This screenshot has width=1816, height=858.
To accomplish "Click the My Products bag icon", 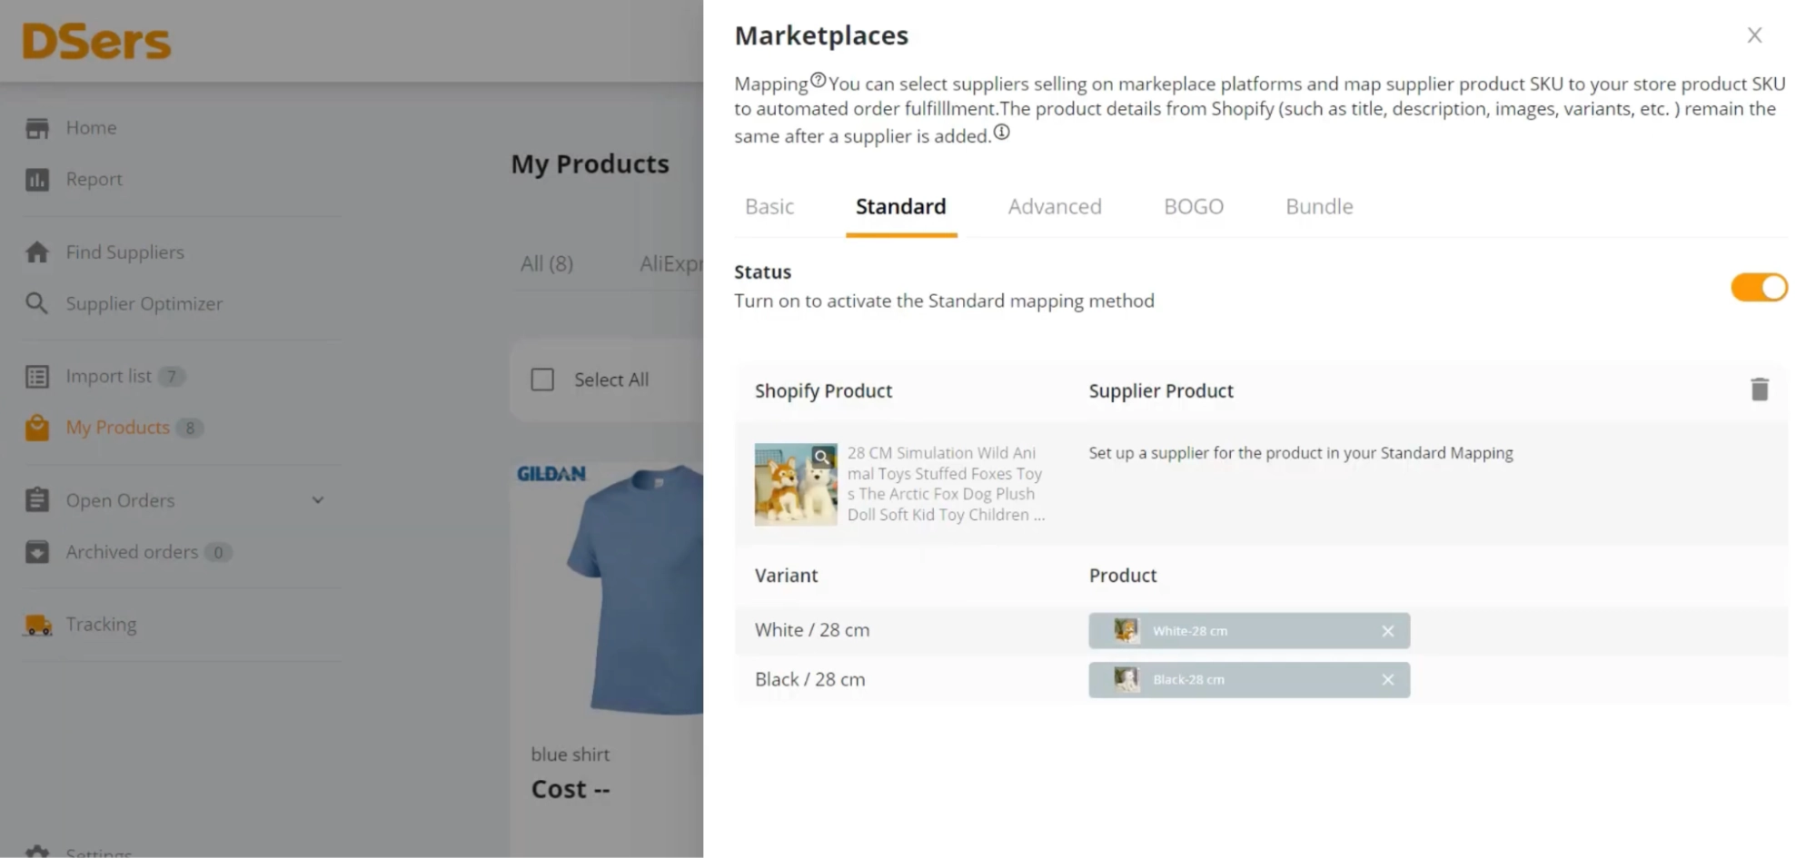I will pyautogui.click(x=37, y=428).
